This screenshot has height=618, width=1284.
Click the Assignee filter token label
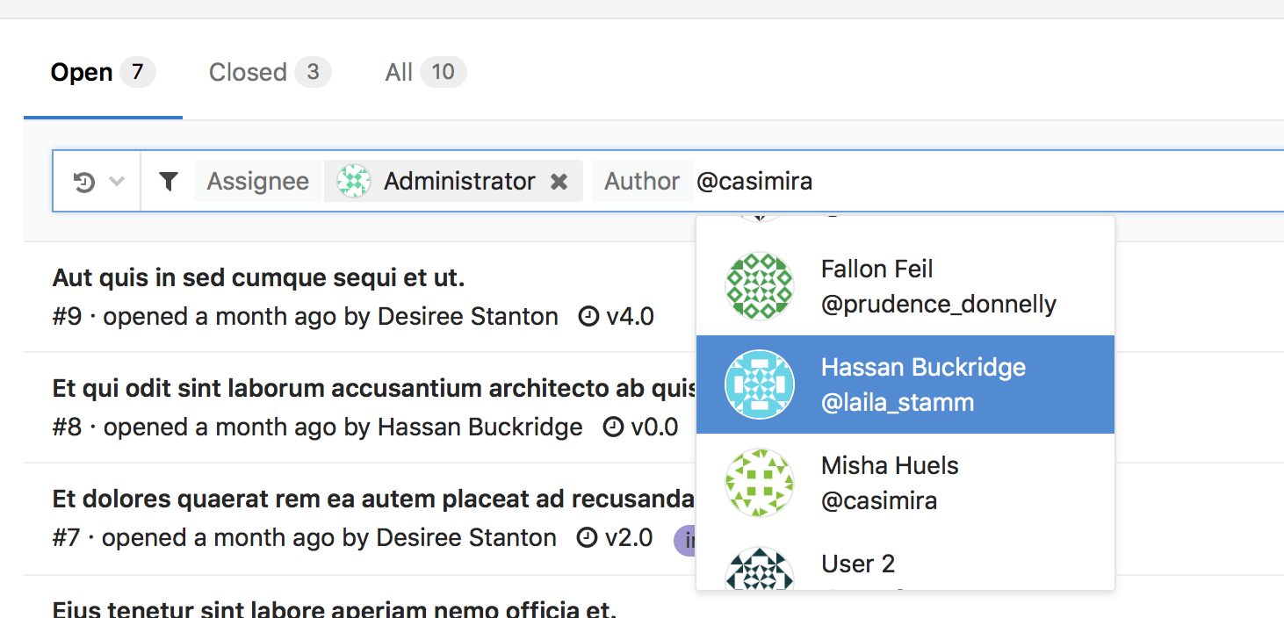[257, 182]
